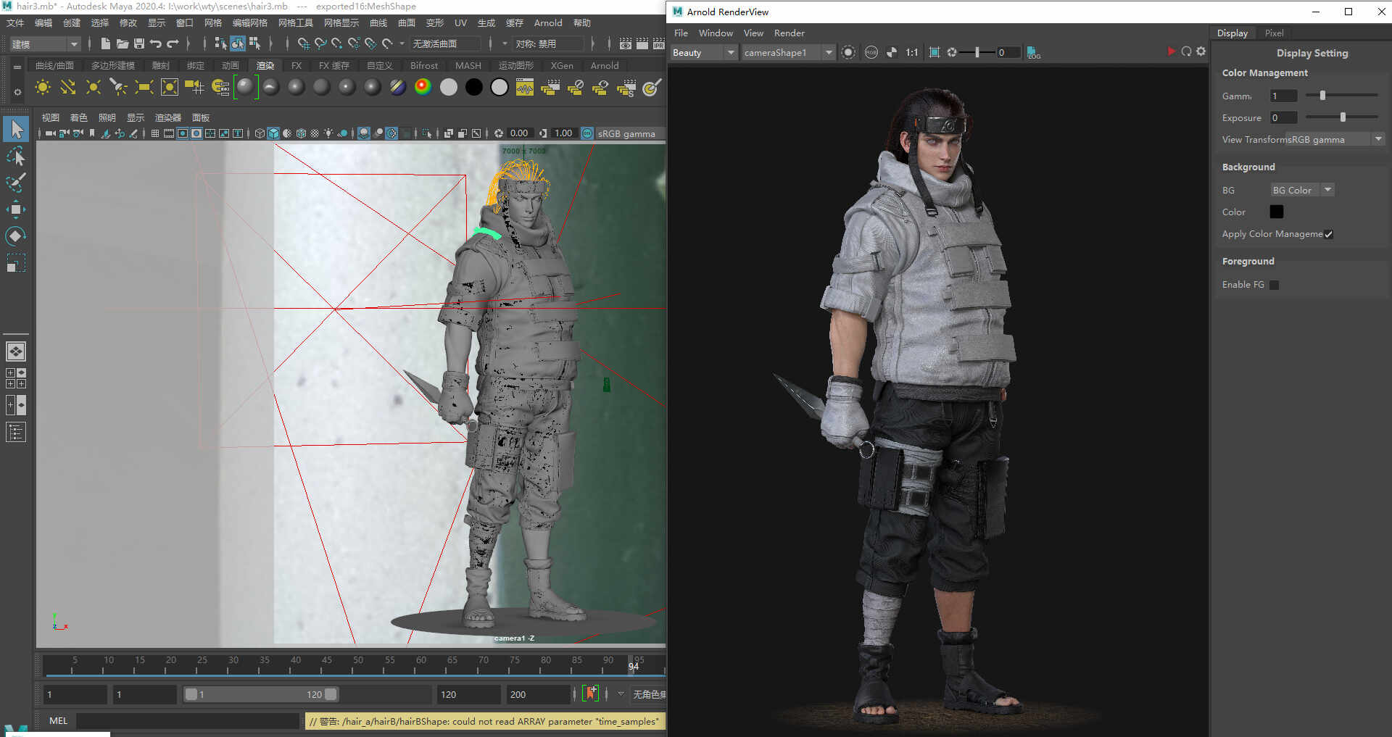
Task: Open the Render menu in RenderView
Action: [x=789, y=33]
